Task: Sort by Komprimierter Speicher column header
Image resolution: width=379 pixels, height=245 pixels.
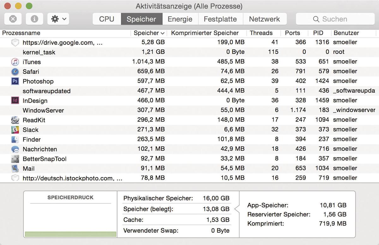Action: click(205, 33)
